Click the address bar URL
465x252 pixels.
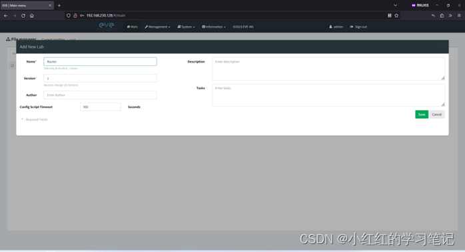[x=106, y=15]
